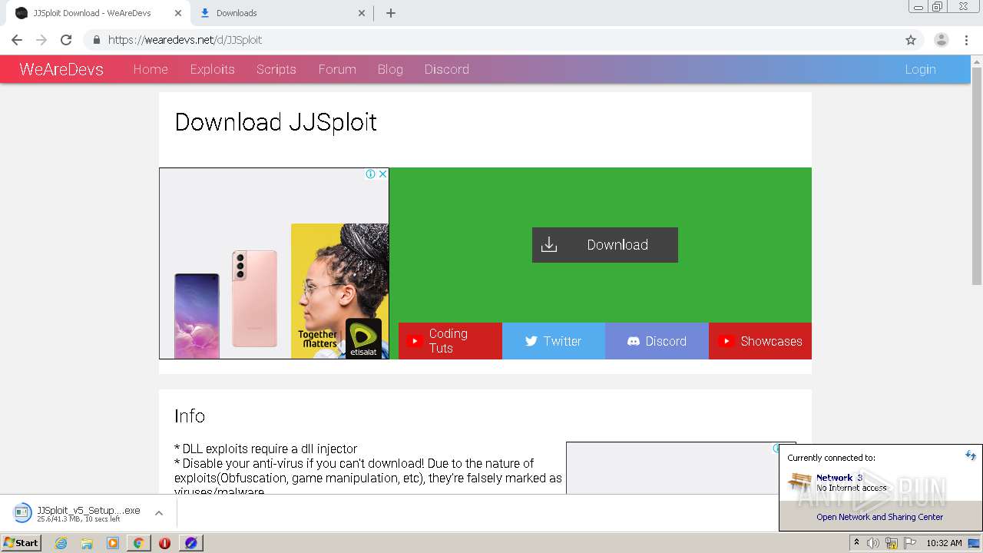Click the ad info (i) icon
The height and width of the screenshot is (553, 983).
click(371, 174)
